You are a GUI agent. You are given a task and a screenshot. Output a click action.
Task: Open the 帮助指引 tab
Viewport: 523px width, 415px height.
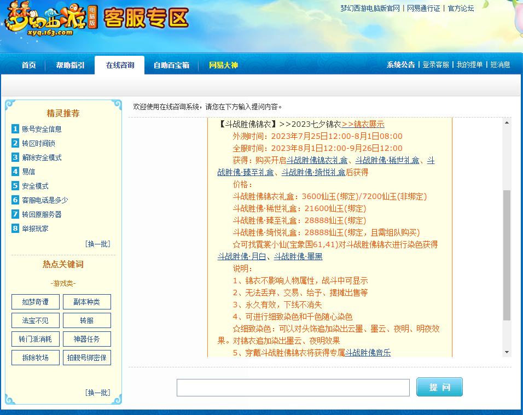pos(70,65)
